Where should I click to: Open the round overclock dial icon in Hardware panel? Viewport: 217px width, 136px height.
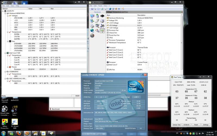[x=92, y=36]
